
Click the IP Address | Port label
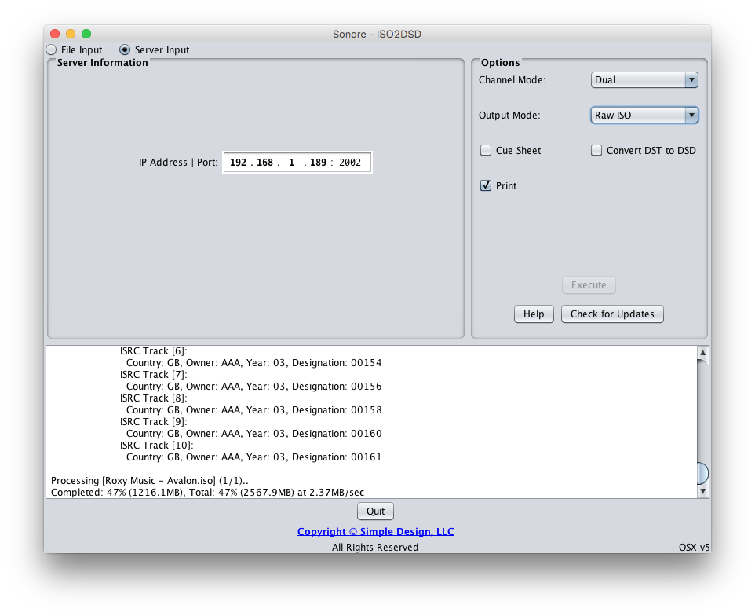(x=178, y=163)
